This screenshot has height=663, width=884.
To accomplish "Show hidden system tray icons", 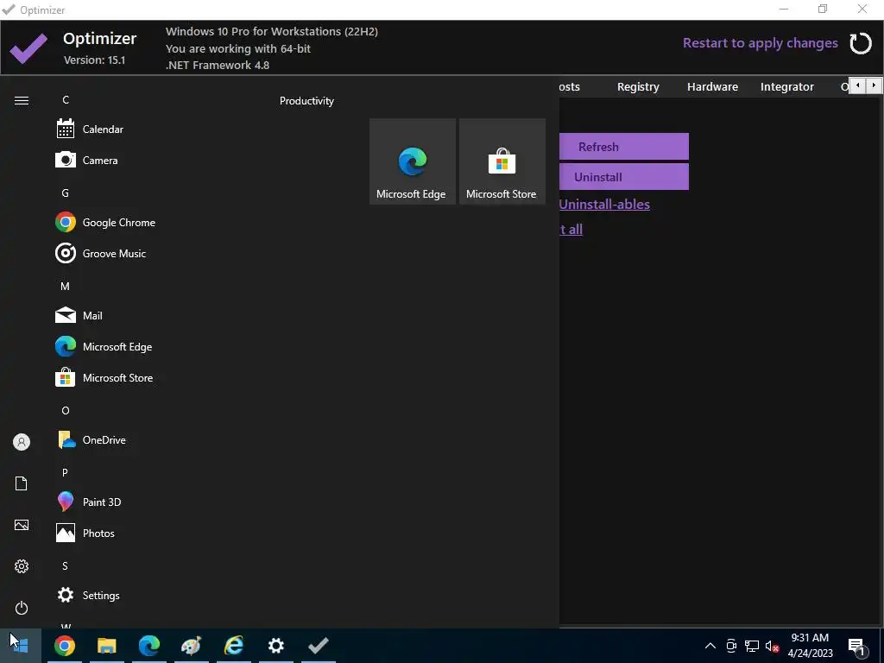I will pyautogui.click(x=710, y=646).
